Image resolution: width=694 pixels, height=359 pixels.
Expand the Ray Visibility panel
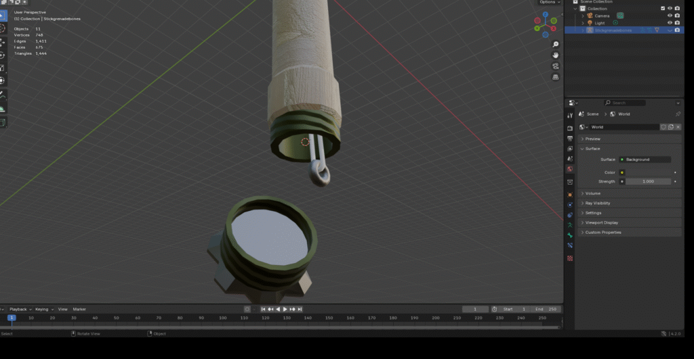[597, 203]
